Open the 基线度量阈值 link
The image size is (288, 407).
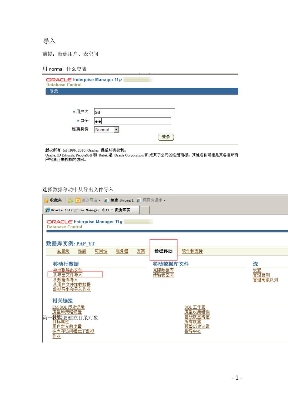pyautogui.click(x=197, y=317)
